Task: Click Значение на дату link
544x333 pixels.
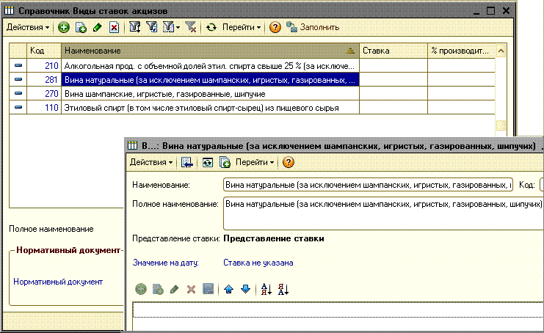Action: point(165,263)
